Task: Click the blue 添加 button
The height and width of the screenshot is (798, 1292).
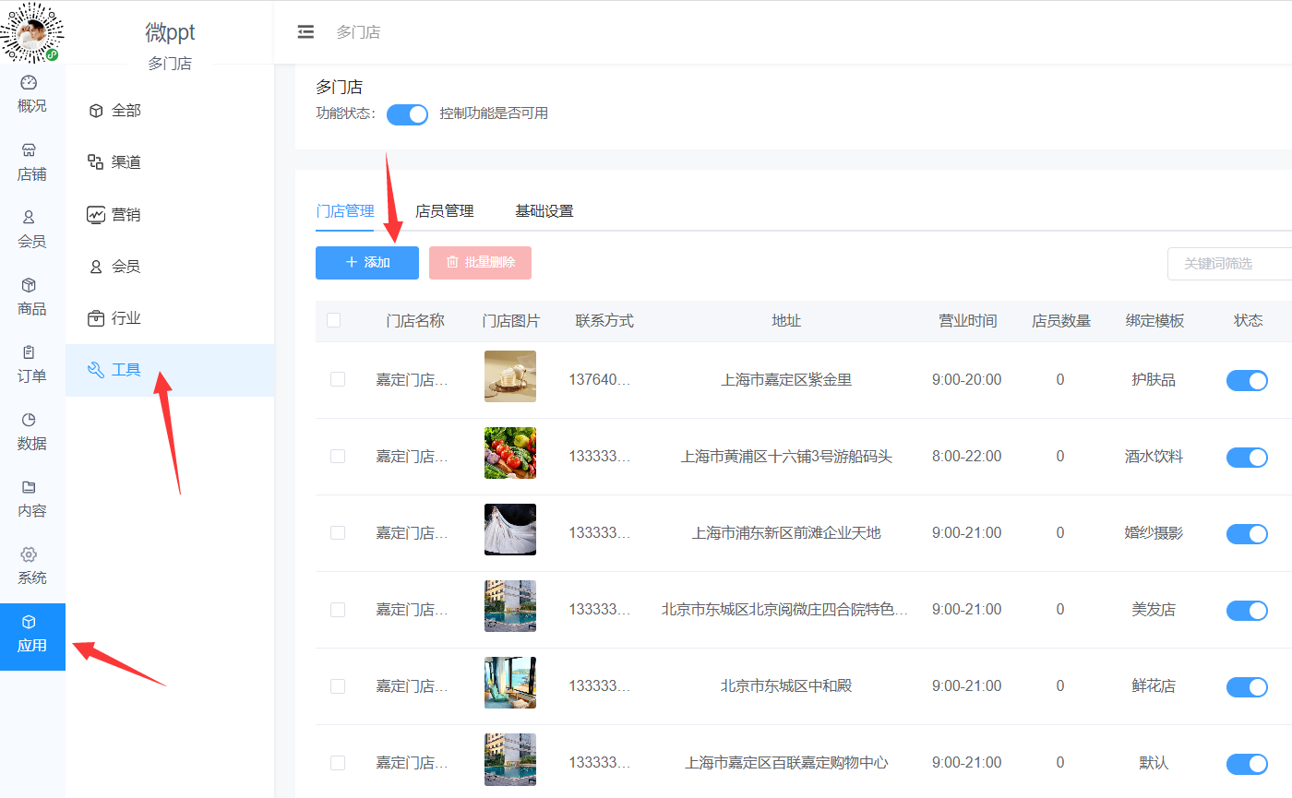Action: tap(367, 262)
